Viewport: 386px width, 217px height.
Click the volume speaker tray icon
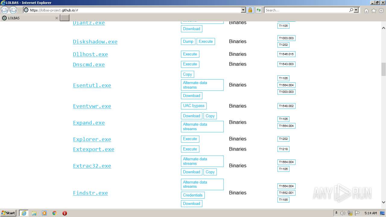point(343,213)
